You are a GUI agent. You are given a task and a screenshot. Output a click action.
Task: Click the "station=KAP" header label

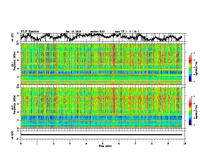[x=97, y=32]
